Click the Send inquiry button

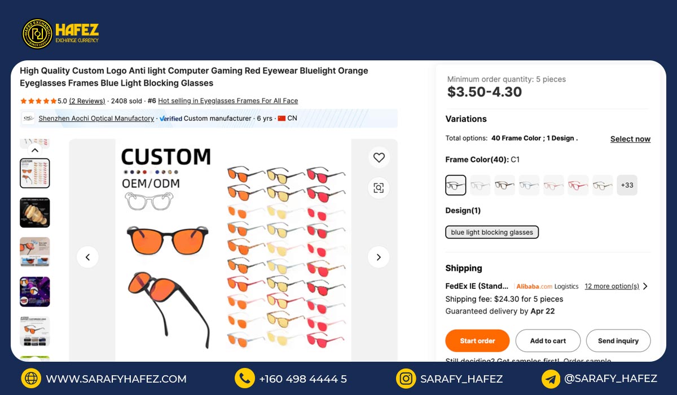[618, 341]
